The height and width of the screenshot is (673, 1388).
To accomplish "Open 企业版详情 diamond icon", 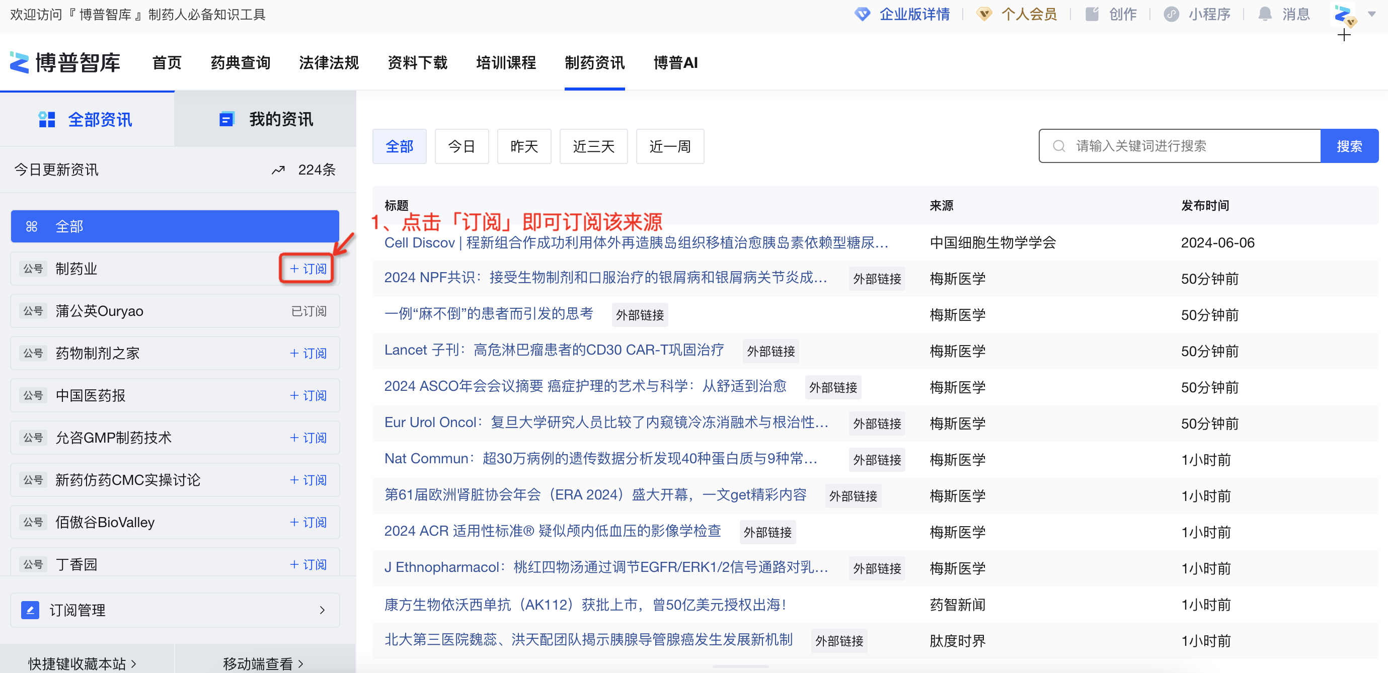I will [863, 15].
